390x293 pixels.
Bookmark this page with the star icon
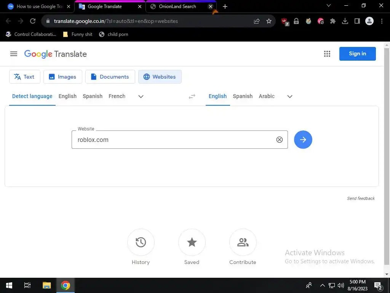coord(269,21)
